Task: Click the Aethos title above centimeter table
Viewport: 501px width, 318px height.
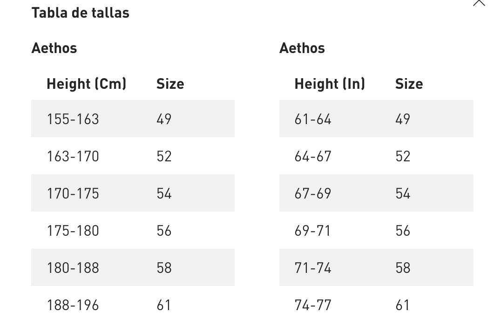Action: click(x=54, y=48)
